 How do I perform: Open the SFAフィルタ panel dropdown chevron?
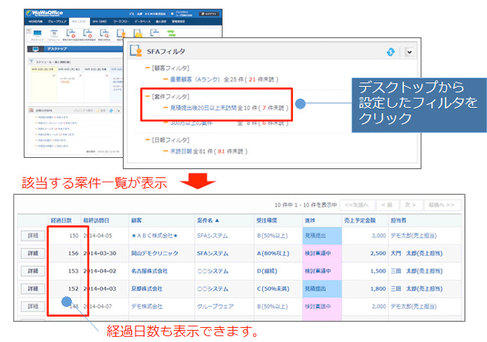tap(409, 52)
